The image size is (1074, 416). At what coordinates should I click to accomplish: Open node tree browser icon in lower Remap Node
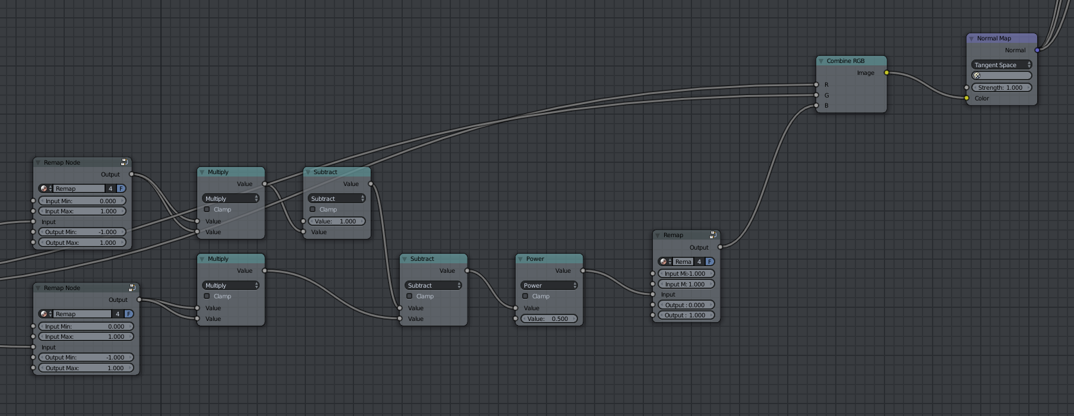[46, 314]
